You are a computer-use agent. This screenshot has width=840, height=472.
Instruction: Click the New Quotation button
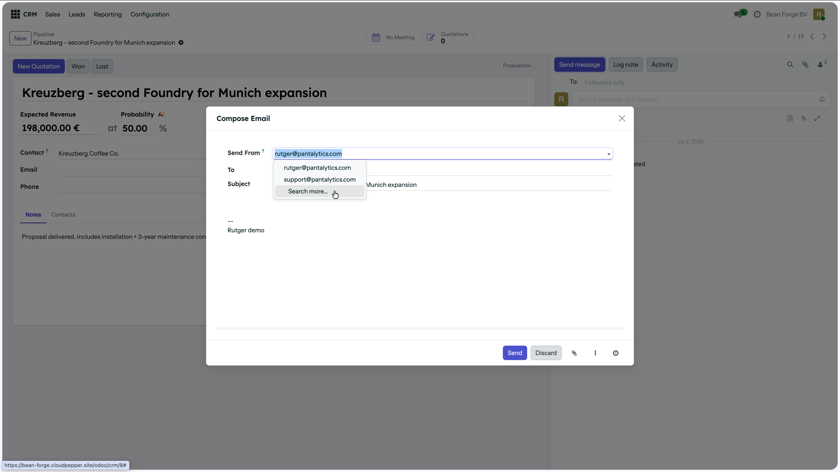pos(39,66)
